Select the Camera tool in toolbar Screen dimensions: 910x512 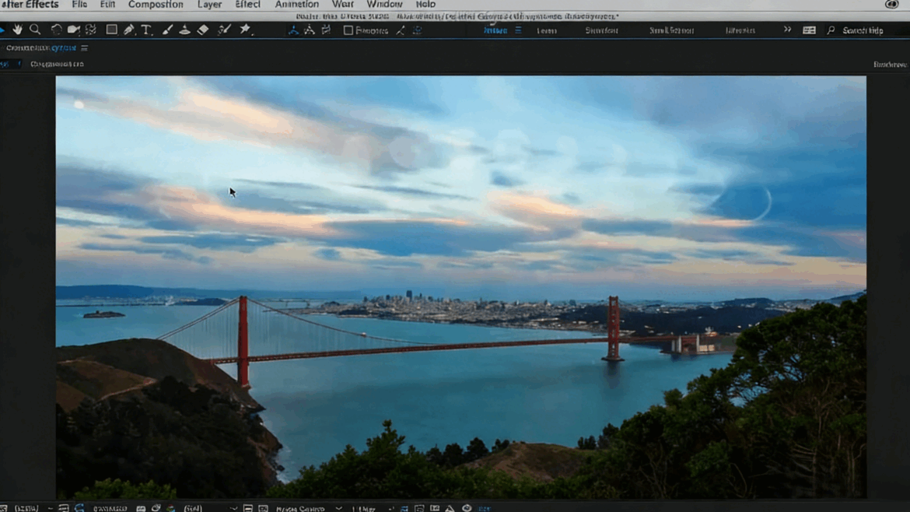pos(73,30)
